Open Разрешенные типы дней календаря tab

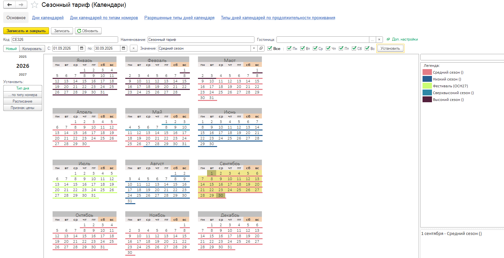[179, 18]
